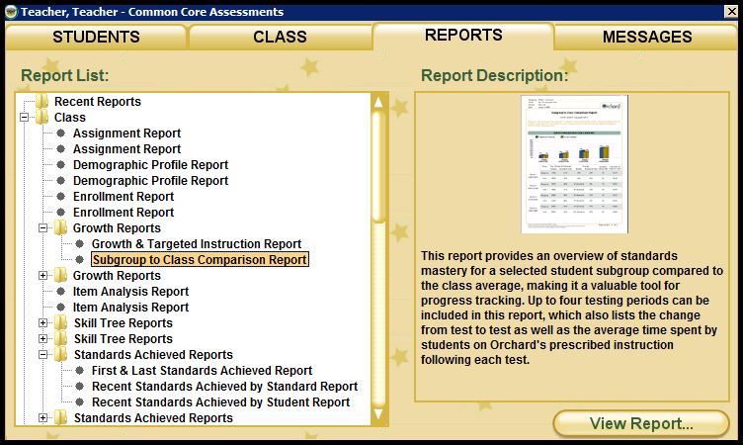Click the second Enrollment Report bullet icon
This screenshot has height=445, width=743.
pyautogui.click(x=60, y=212)
